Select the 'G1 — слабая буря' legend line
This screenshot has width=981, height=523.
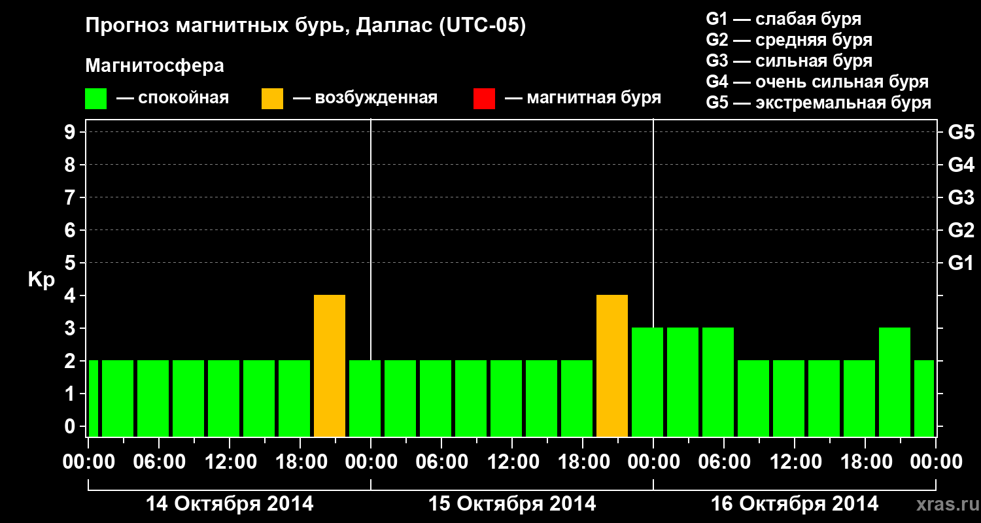click(x=783, y=19)
